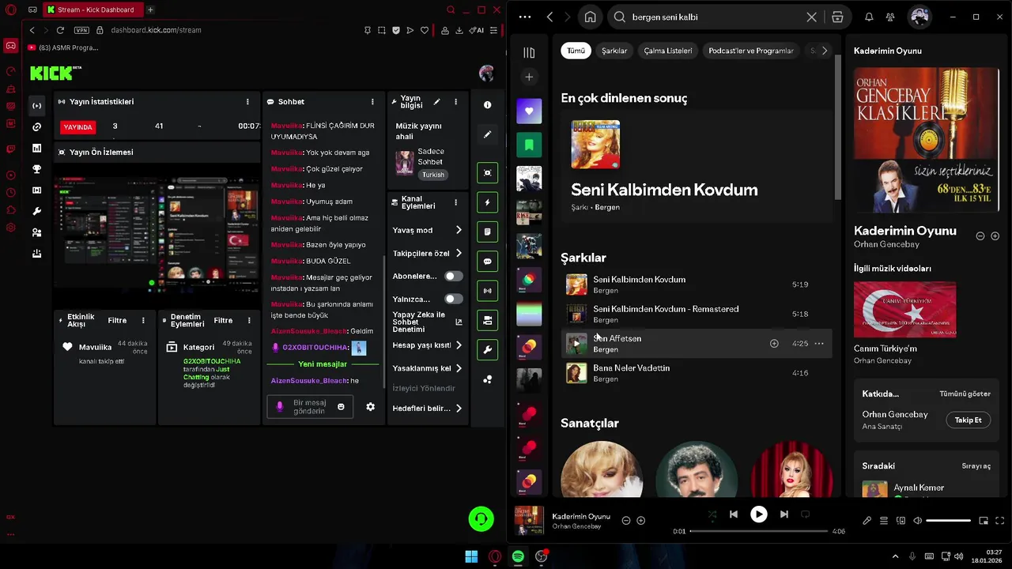This screenshot has width=1012, height=569.
Task: Expand Hesap yaşı kısıtı option
Action: pos(427,345)
